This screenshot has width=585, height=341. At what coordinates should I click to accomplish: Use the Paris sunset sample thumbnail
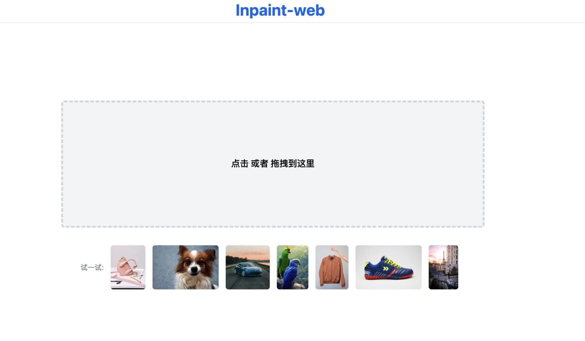pos(443,267)
